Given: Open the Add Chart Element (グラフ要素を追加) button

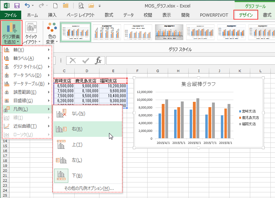Looking at the screenshot, I should coord(11,33).
